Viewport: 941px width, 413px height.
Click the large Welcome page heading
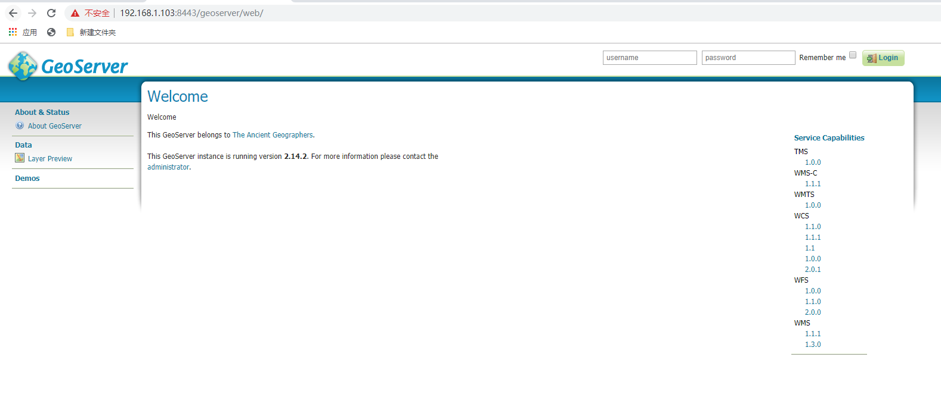[x=178, y=96]
